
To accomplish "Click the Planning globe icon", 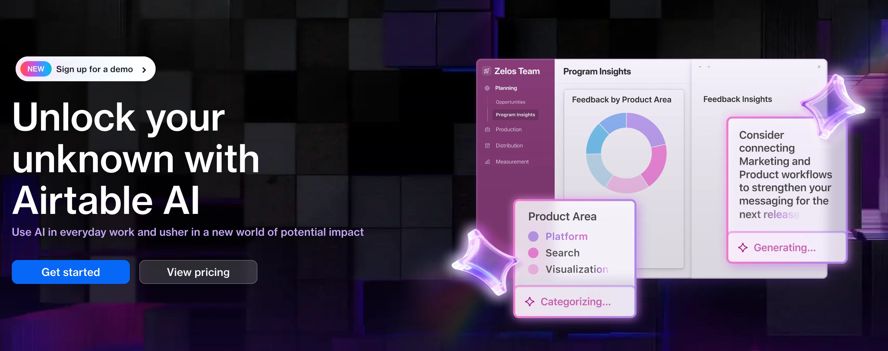I will (487, 88).
